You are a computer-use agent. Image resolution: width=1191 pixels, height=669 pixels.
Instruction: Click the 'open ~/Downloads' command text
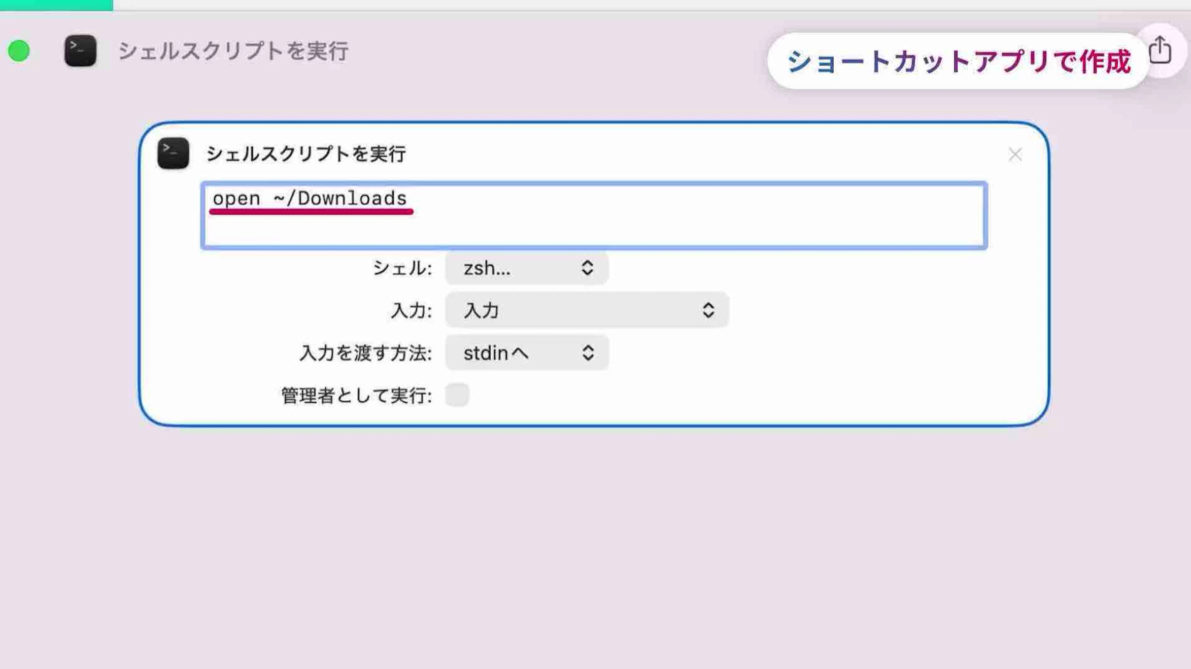click(x=309, y=199)
